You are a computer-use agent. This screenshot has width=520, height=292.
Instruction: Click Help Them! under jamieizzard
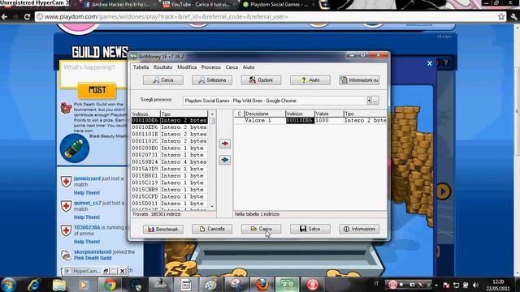(87, 193)
